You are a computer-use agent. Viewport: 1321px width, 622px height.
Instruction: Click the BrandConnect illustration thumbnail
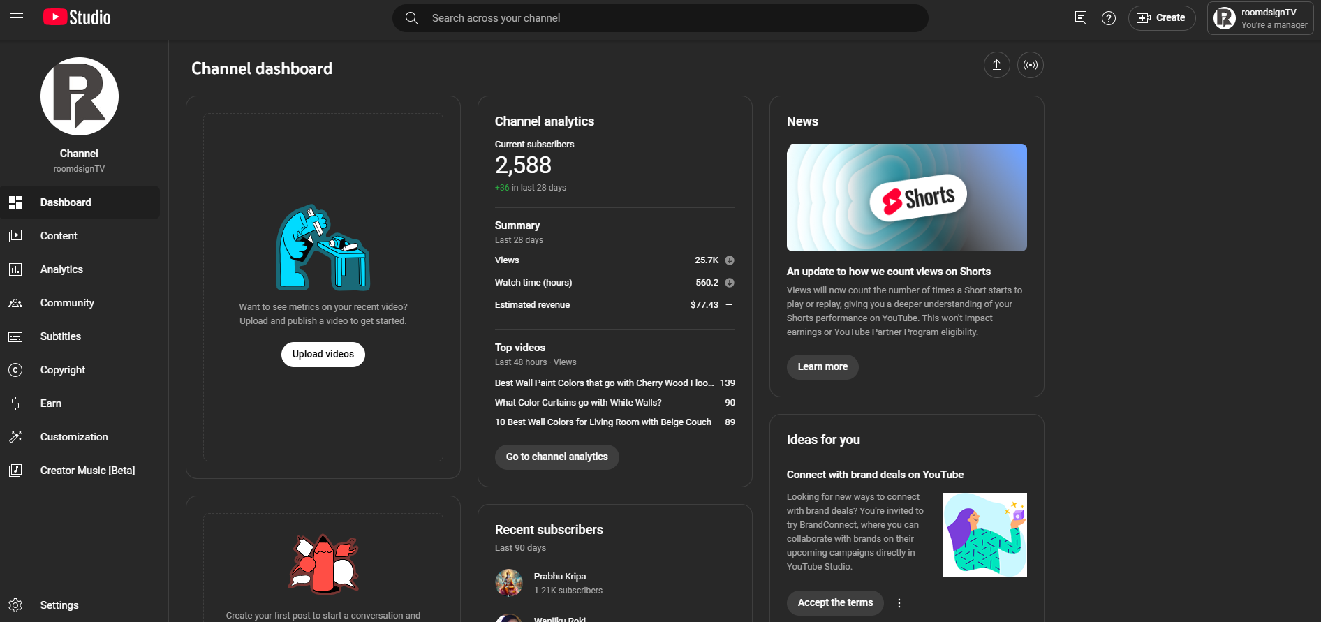click(985, 535)
